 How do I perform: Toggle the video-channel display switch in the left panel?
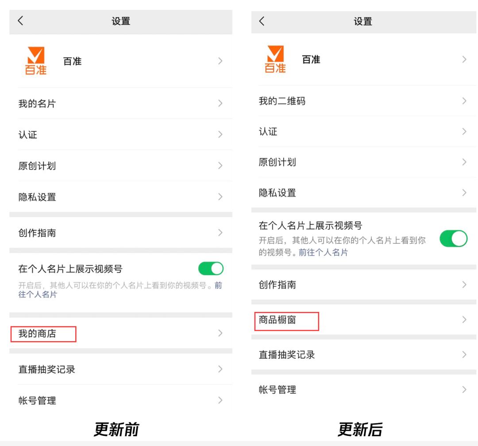pyautogui.click(x=211, y=268)
